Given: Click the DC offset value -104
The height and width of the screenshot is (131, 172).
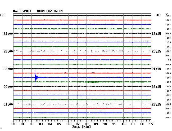Looking at the screenshot, I should pyautogui.click(x=168, y=16).
